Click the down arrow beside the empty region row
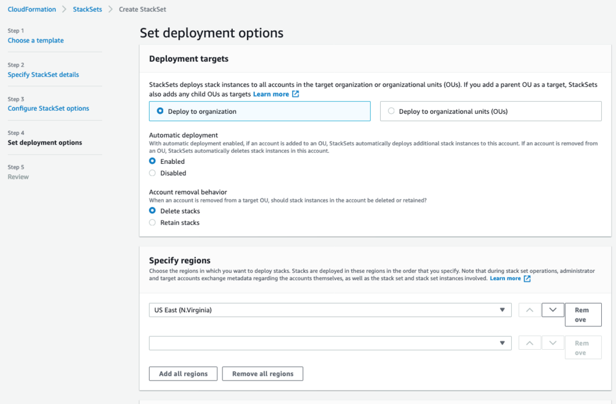The height and width of the screenshot is (404, 616). tap(552, 342)
